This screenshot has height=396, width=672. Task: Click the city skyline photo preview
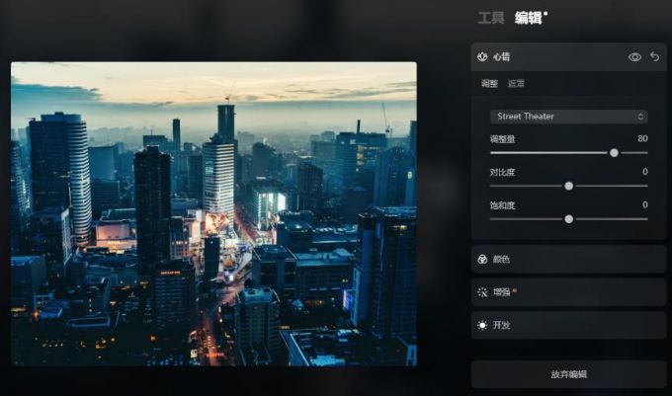point(213,213)
